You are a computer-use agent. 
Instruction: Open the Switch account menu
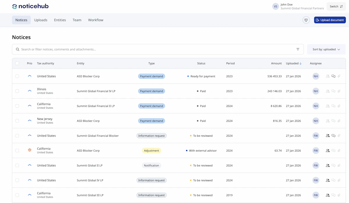336,6
